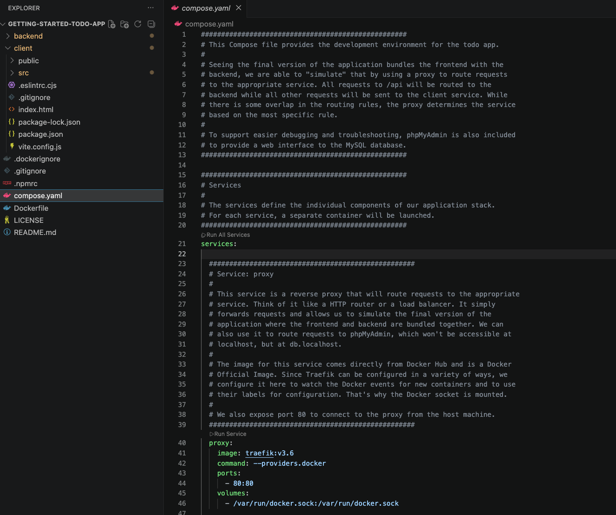Click the ESLint icon beside .eslintrc.cjs
616x515 pixels.
[12, 85]
